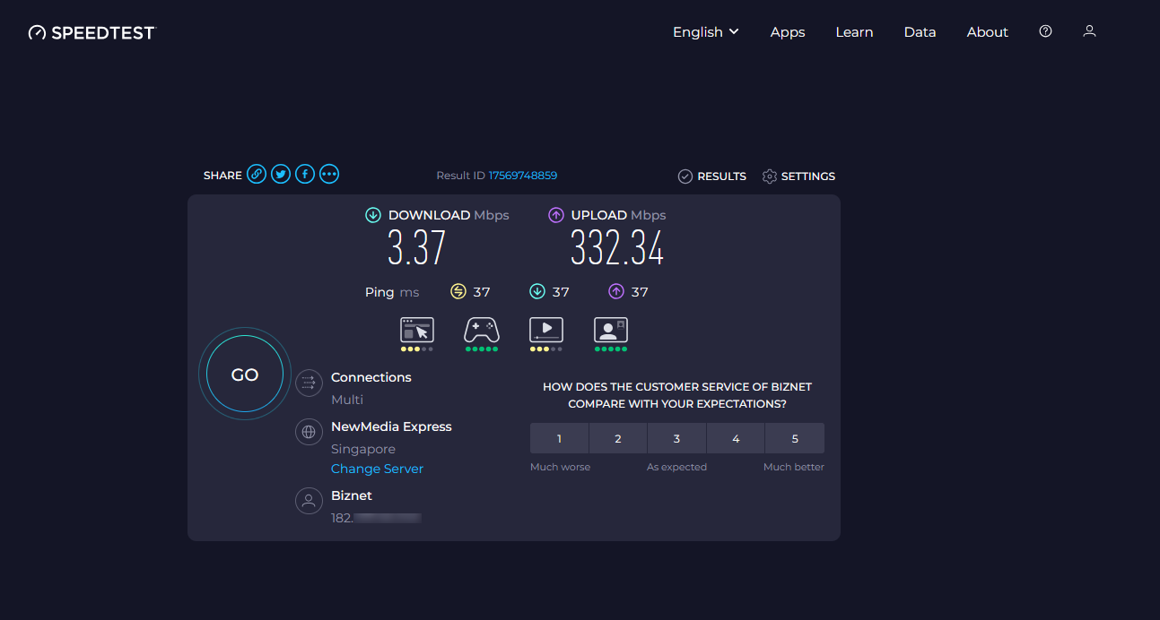This screenshot has width=1160, height=620.
Task: Open Result ID 17569748859 link
Action: point(522,176)
